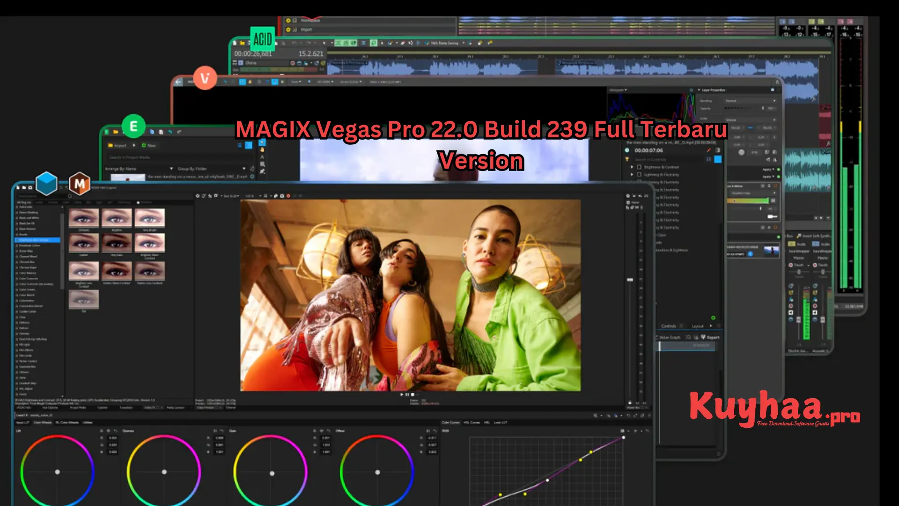Click save snapshot icon in preview toolbar
The height and width of the screenshot is (506, 899).
tap(282, 196)
